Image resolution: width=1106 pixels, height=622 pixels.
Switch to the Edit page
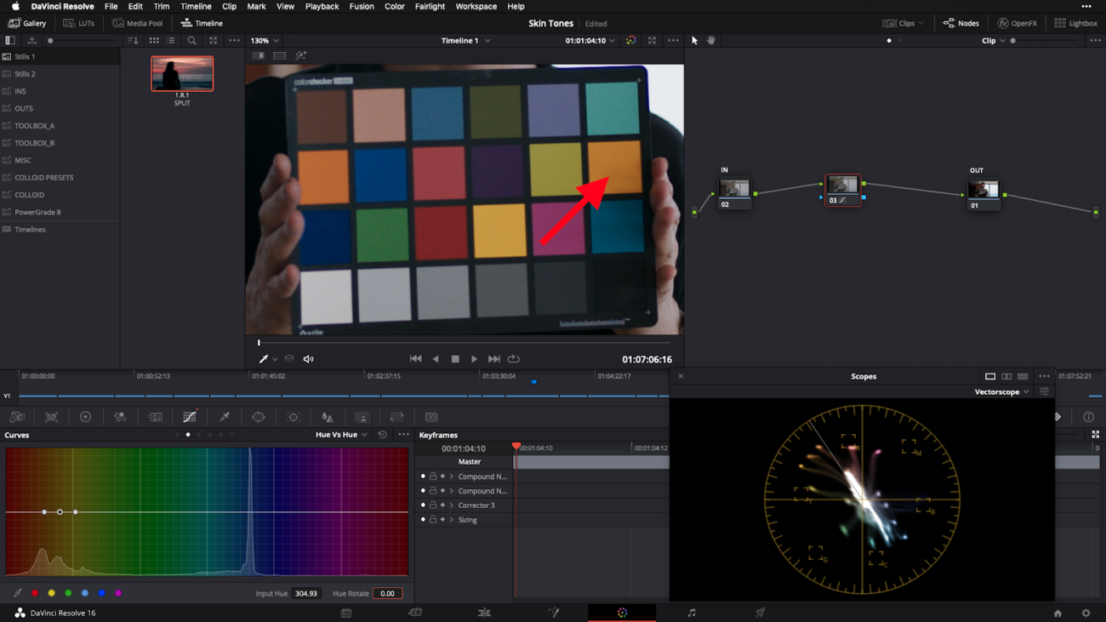(x=484, y=613)
